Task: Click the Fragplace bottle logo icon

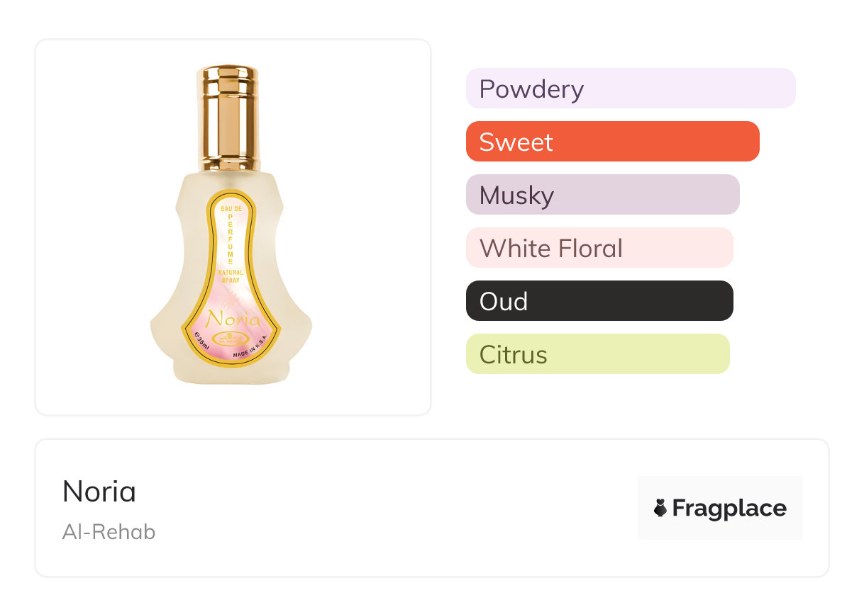Action: pyautogui.click(x=660, y=508)
